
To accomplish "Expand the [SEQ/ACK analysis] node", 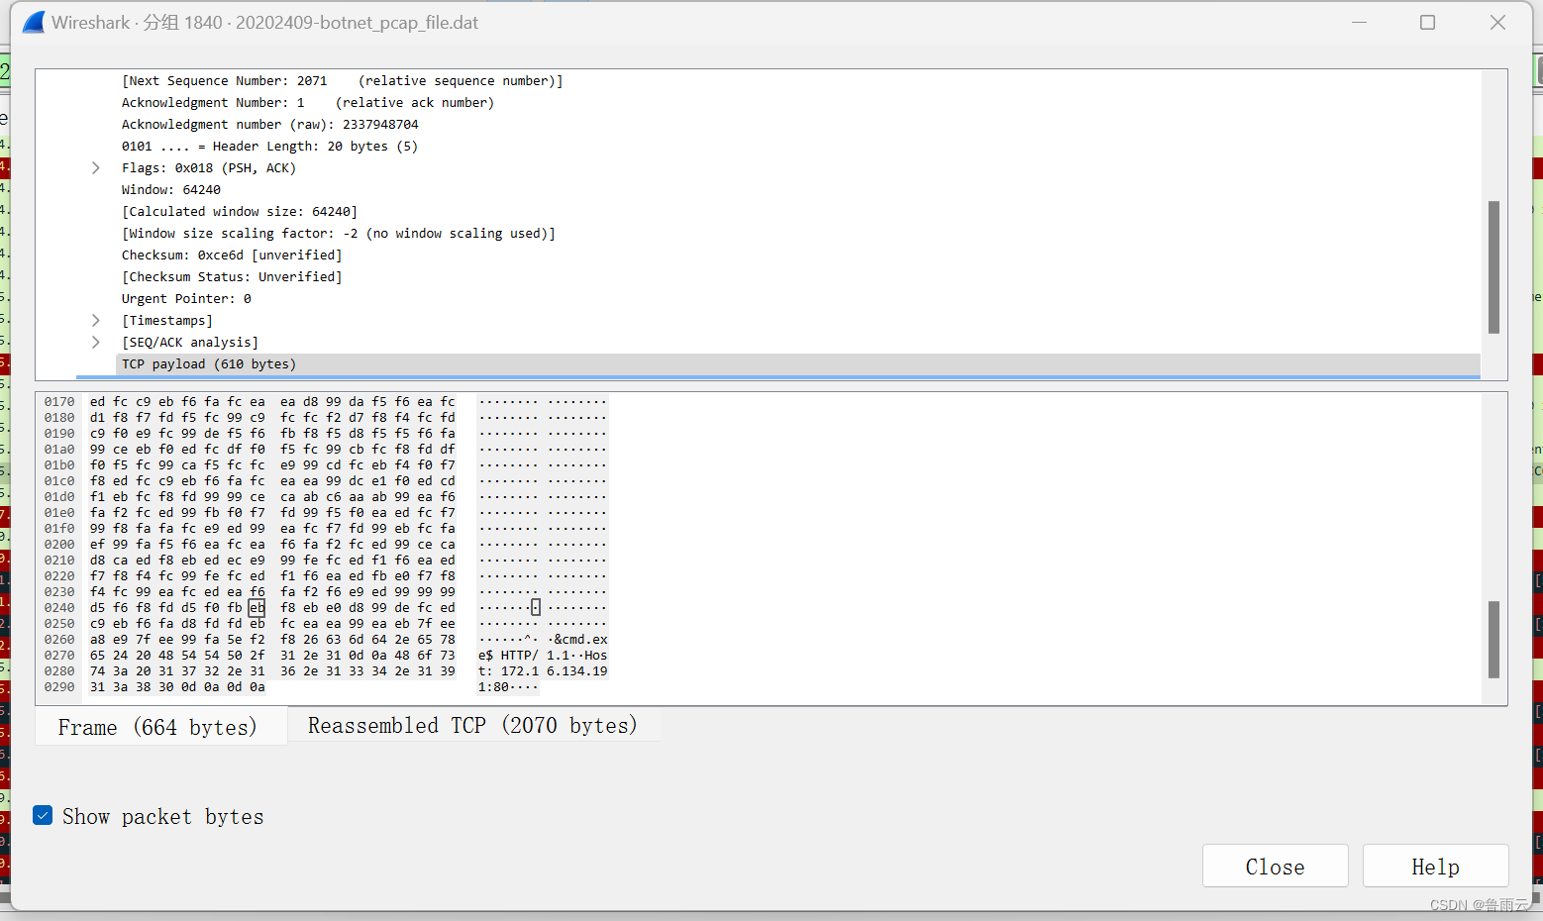I will pos(96,343).
